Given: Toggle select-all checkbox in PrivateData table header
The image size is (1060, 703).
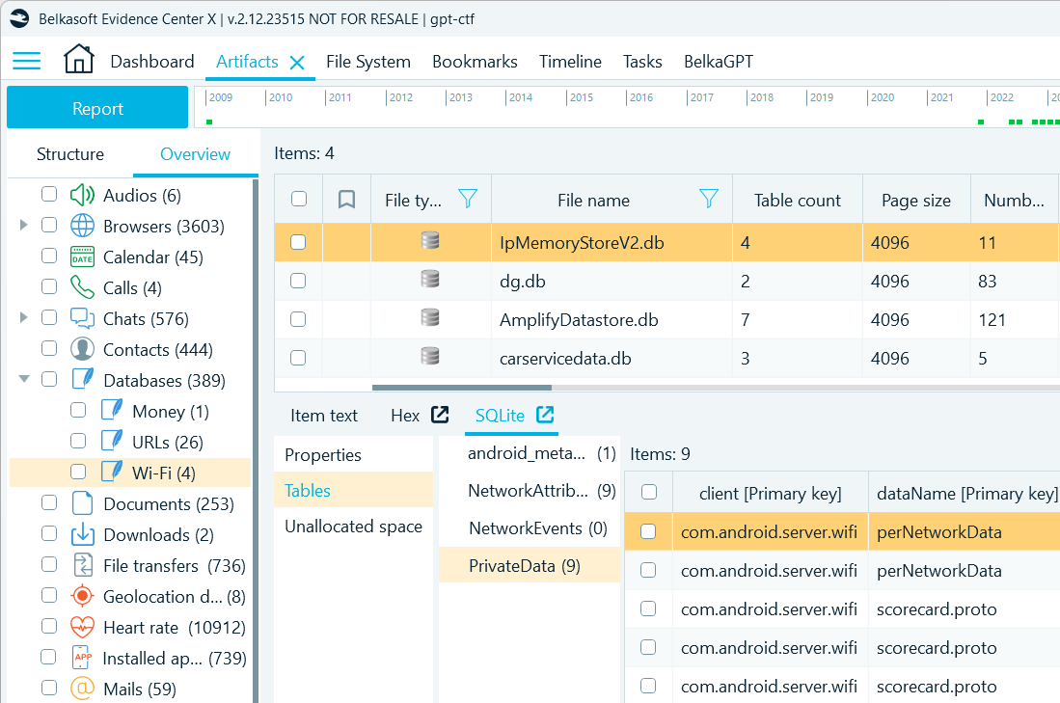Looking at the screenshot, I should pyautogui.click(x=649, y=492).
